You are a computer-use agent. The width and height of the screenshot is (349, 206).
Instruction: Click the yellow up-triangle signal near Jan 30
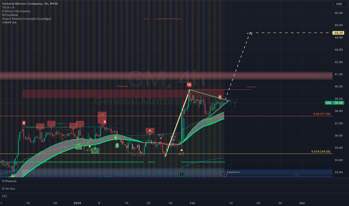tap(182, 150)
